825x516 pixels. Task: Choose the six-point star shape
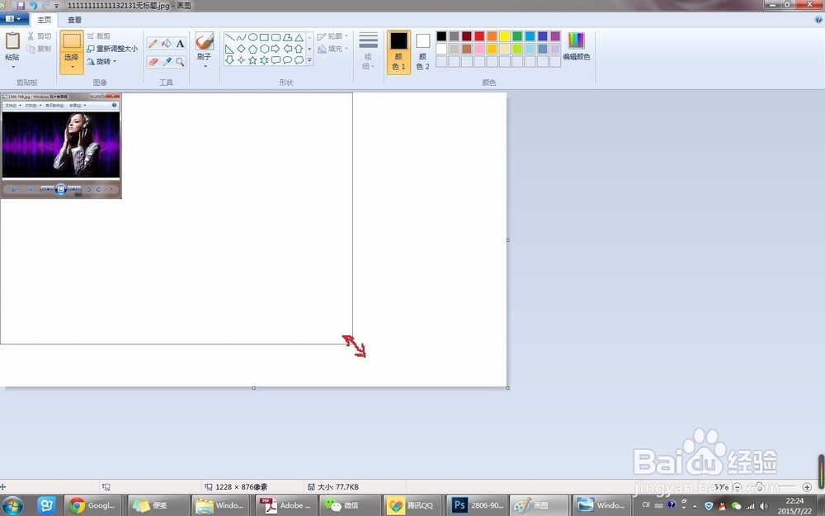pyautogui.click(x=265, y=60)
